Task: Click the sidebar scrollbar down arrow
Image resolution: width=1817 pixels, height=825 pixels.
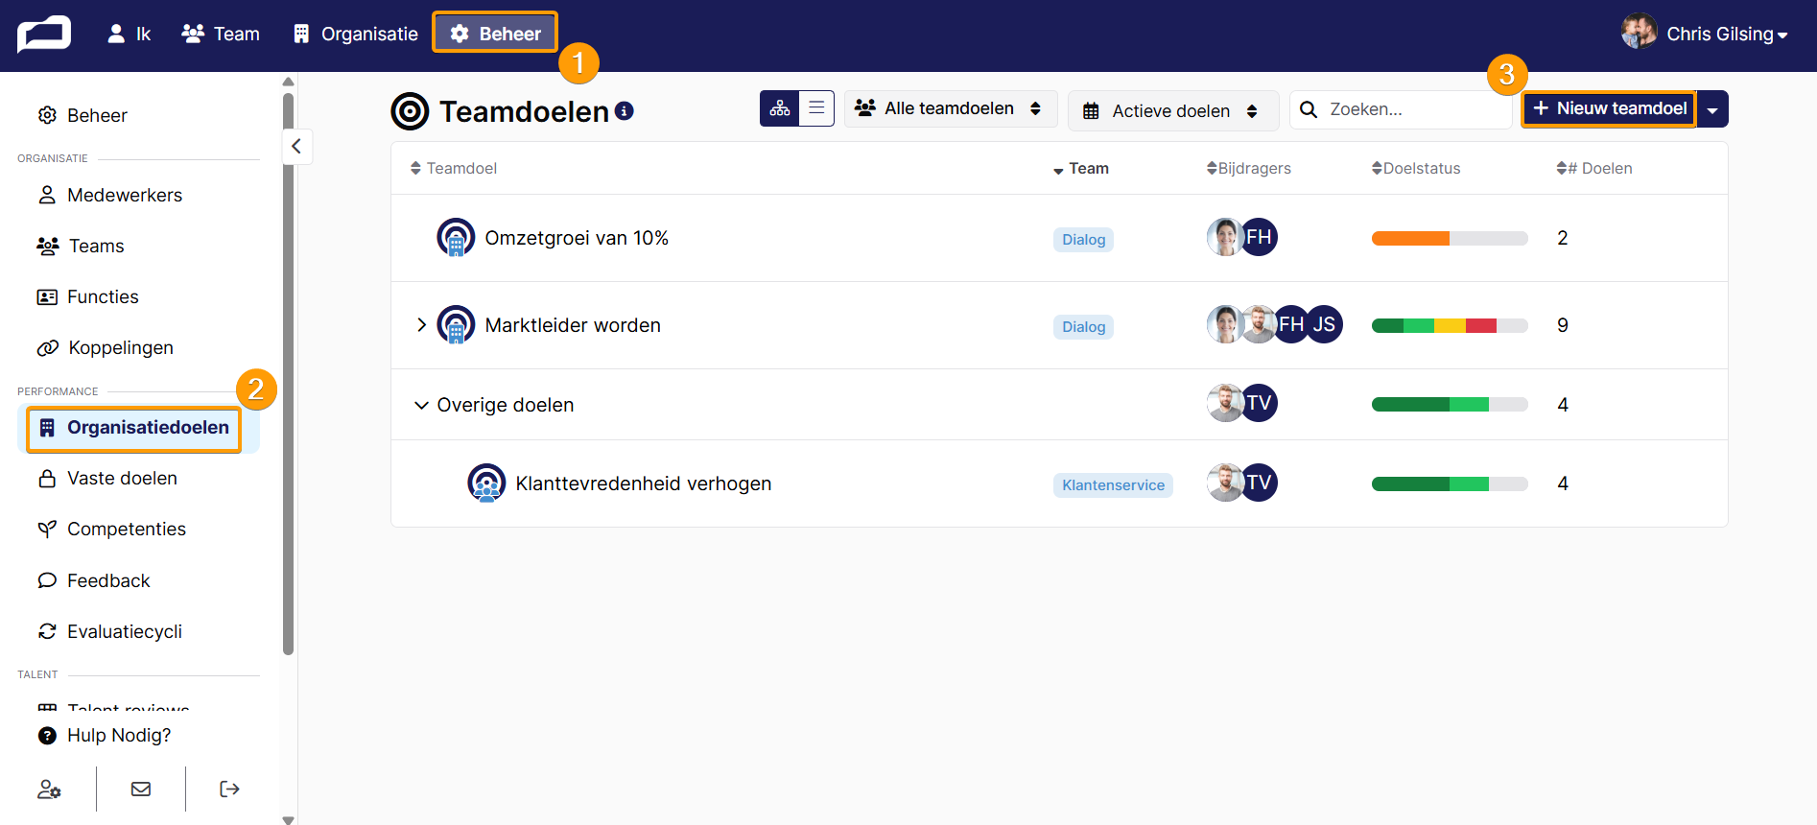Action: tap(289, 819)
